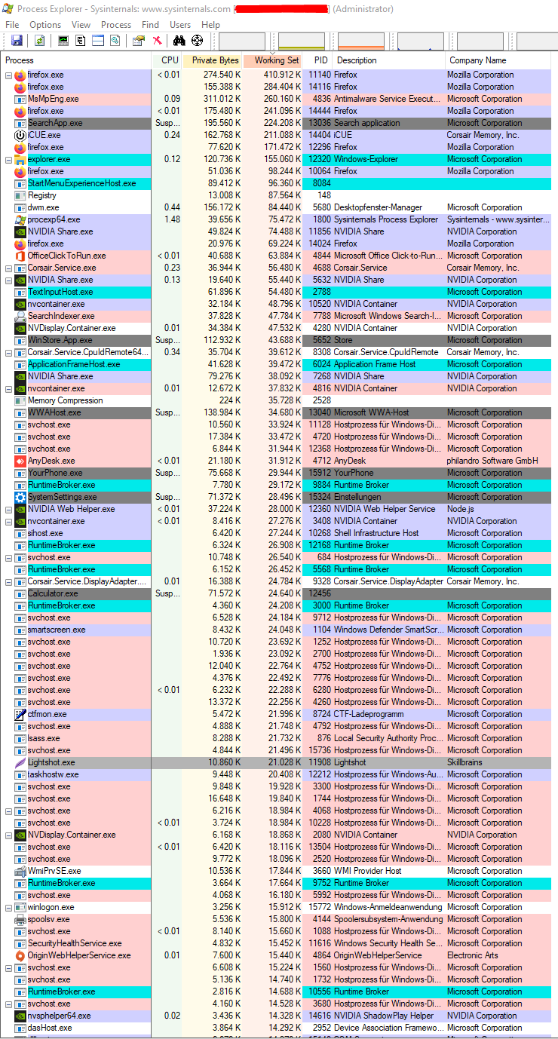
Task: Collapse the Corsair.Service.exe tree node
Action: tap(9, 268)
